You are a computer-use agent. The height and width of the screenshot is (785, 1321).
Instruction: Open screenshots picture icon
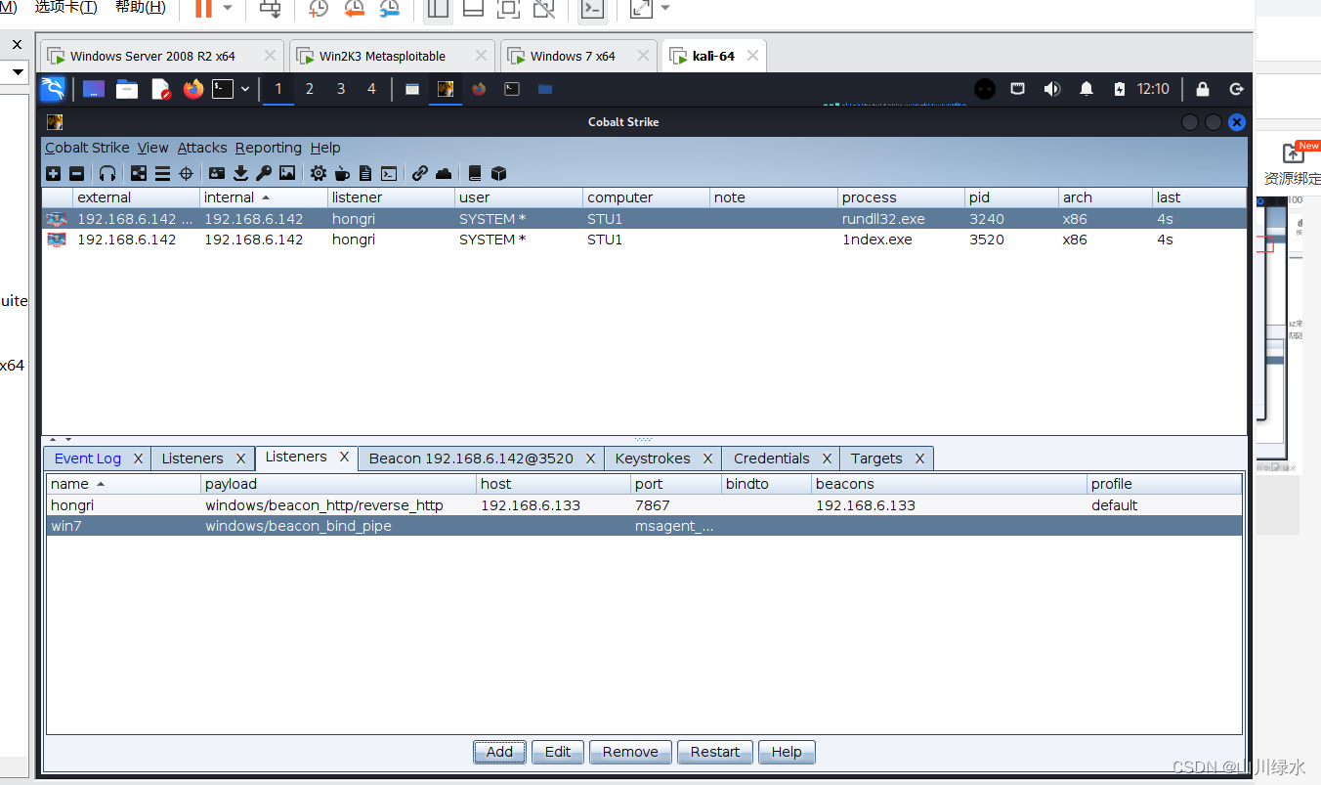[x=287, y=173]
